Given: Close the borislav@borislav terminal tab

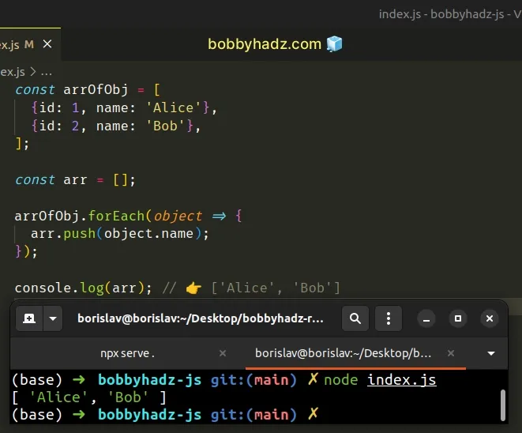Looking at the screenshot, I should tap(451, 353).
